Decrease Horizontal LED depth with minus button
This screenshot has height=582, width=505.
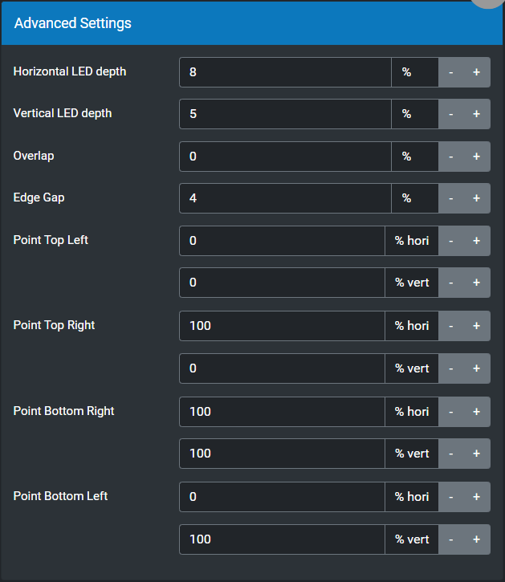click(451, 72)
